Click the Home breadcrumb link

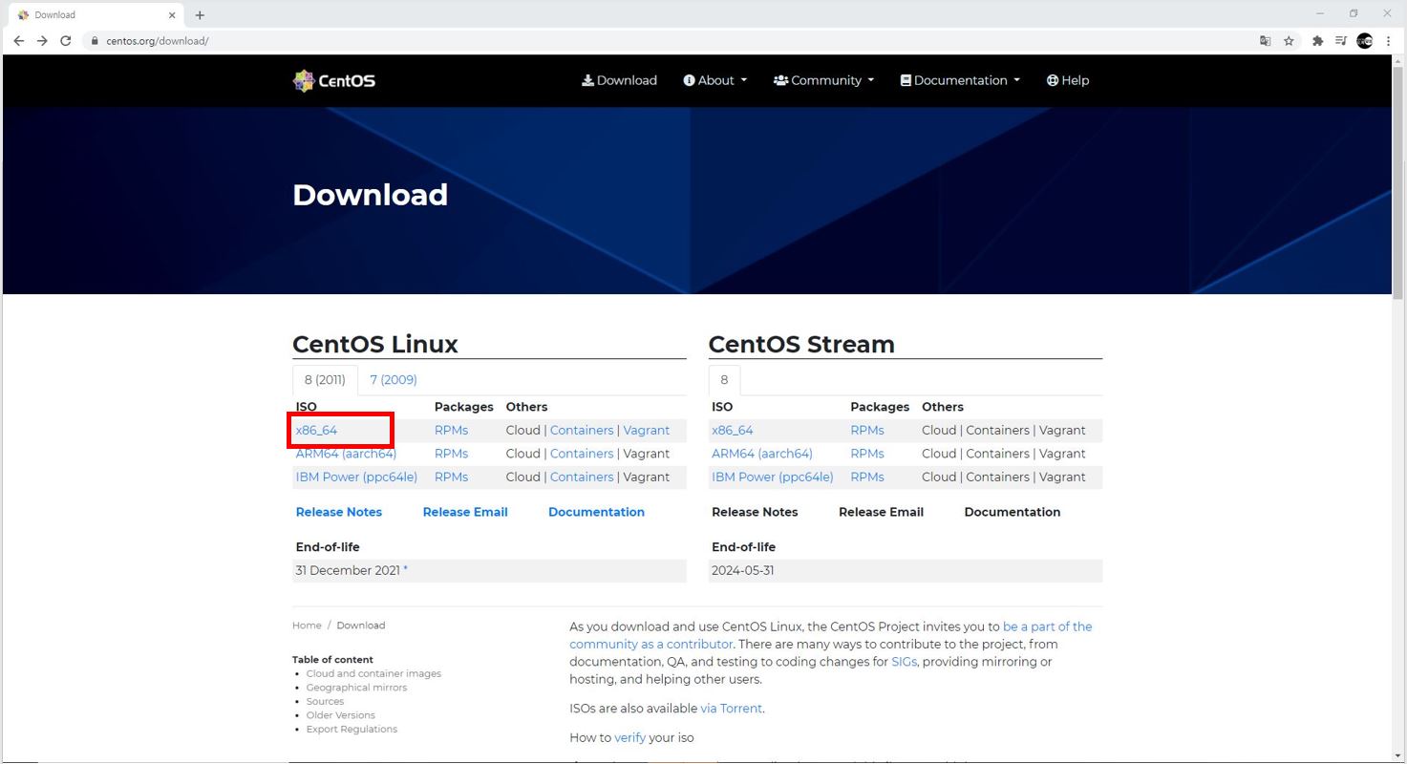(307, 626)
